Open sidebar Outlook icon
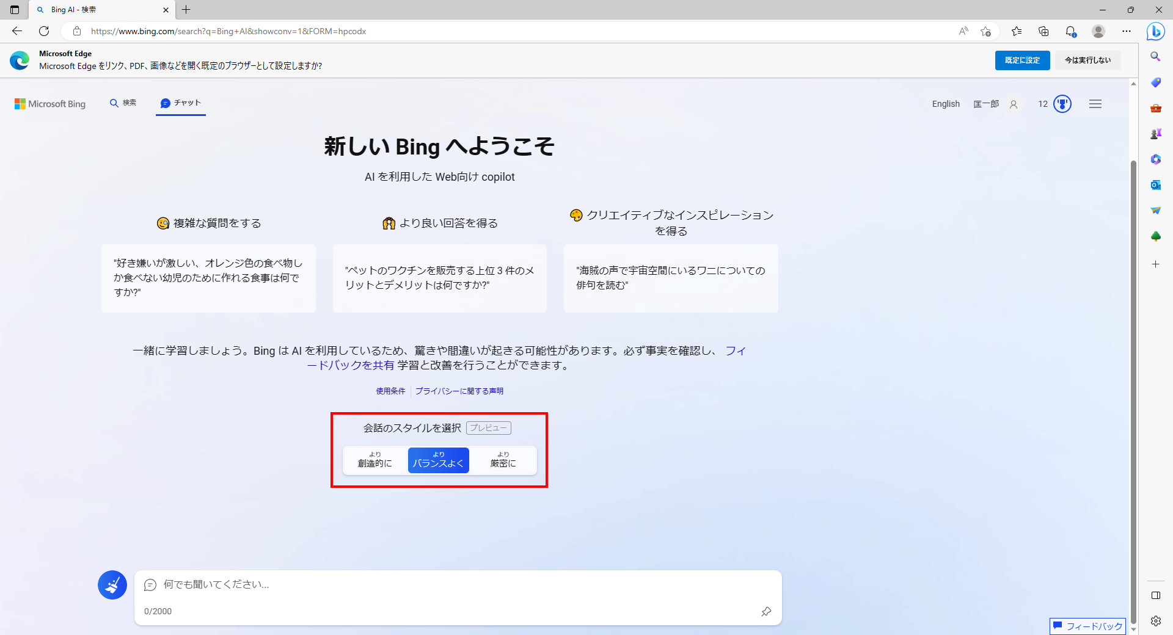The width and height of the screenshot is (1173, 635). [1155, 185]
